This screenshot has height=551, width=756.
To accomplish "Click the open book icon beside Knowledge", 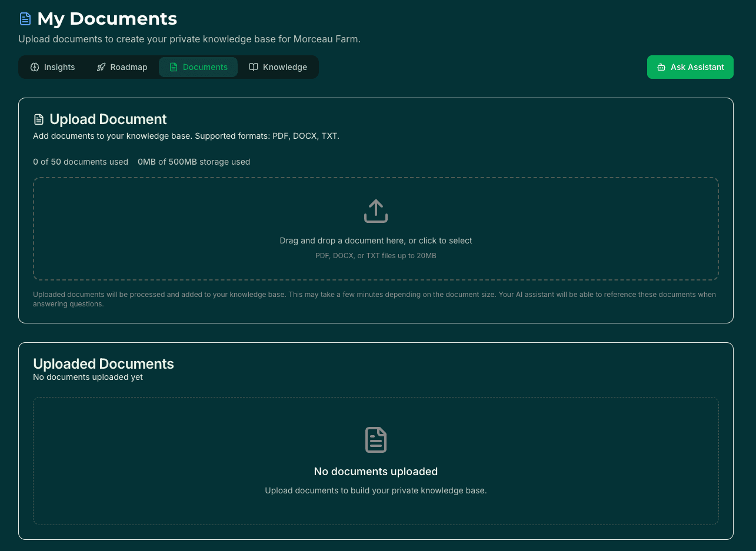I will coord(253,67).
